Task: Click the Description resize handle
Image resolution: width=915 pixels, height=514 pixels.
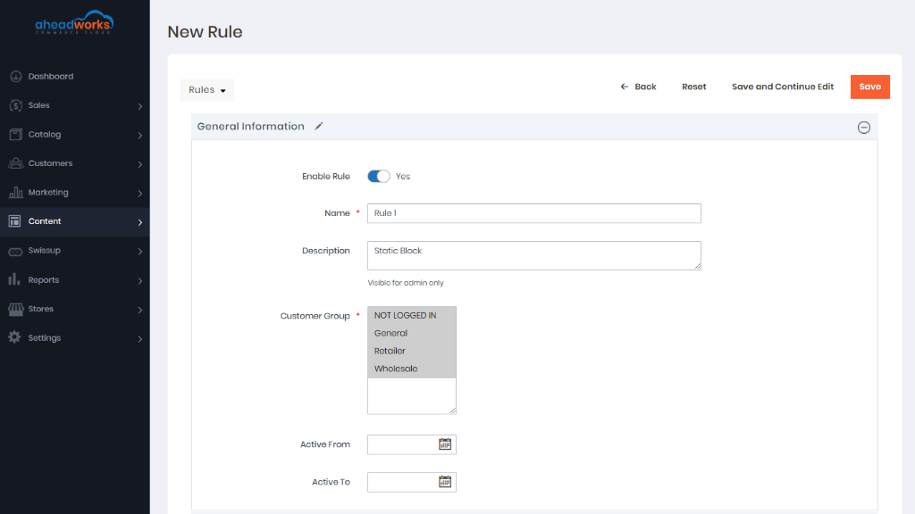Action: [x=697, y=266]
